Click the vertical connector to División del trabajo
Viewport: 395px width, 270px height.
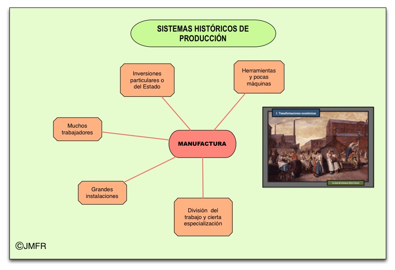coord(203,178)
